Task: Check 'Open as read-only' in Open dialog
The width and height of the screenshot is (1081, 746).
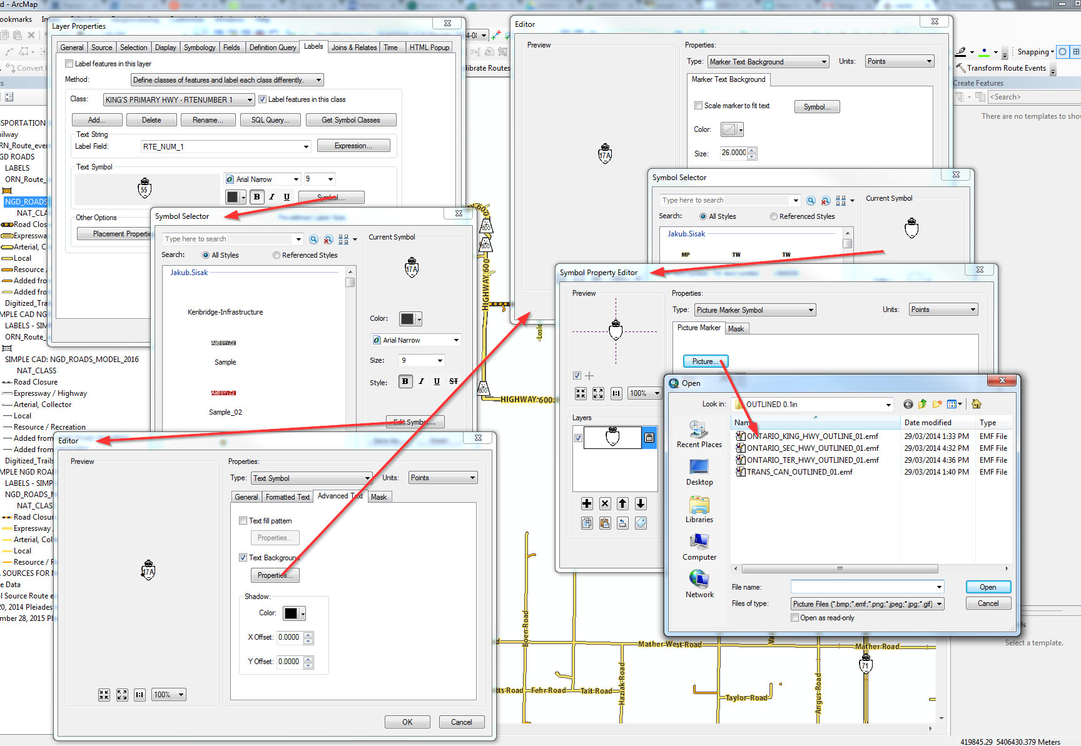Action: (794, 618)
